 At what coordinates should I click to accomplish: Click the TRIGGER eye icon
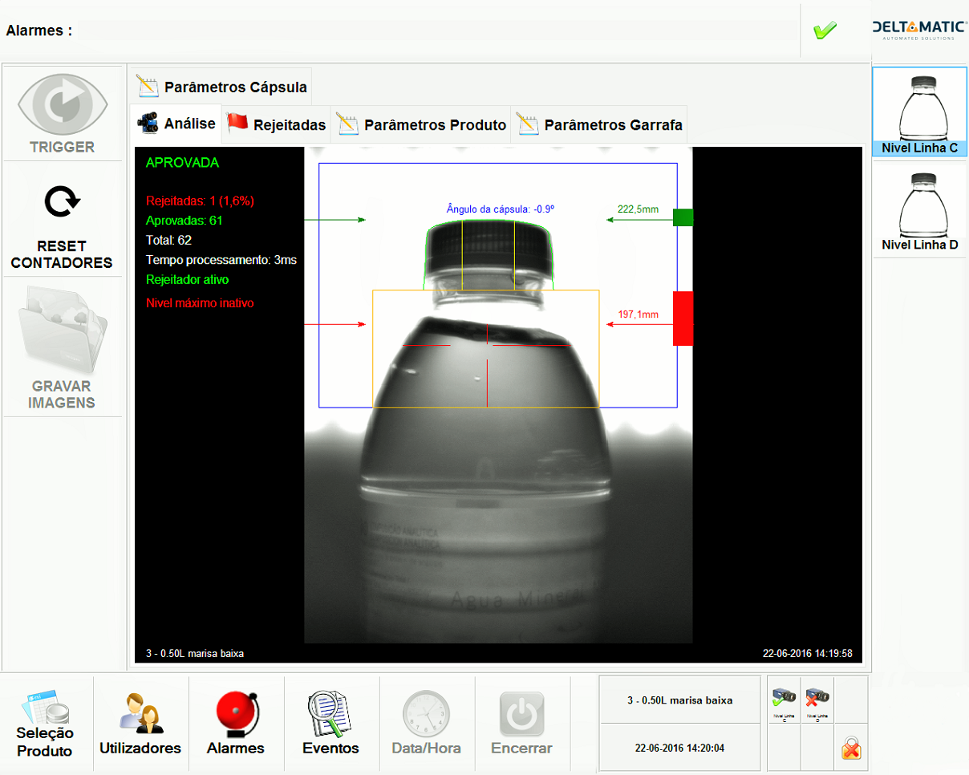point(63,103)
